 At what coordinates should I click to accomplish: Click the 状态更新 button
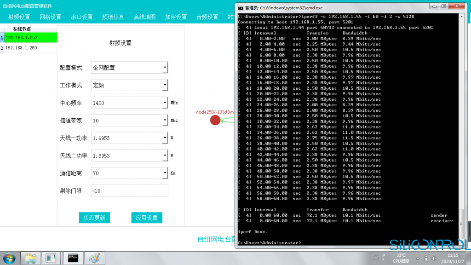click(x=94, y=218)
